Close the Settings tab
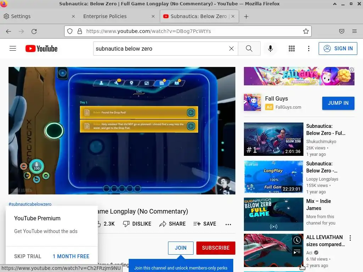Image resolution: width=363 pixels, height=272 pixels. click(x=73, y=16)
